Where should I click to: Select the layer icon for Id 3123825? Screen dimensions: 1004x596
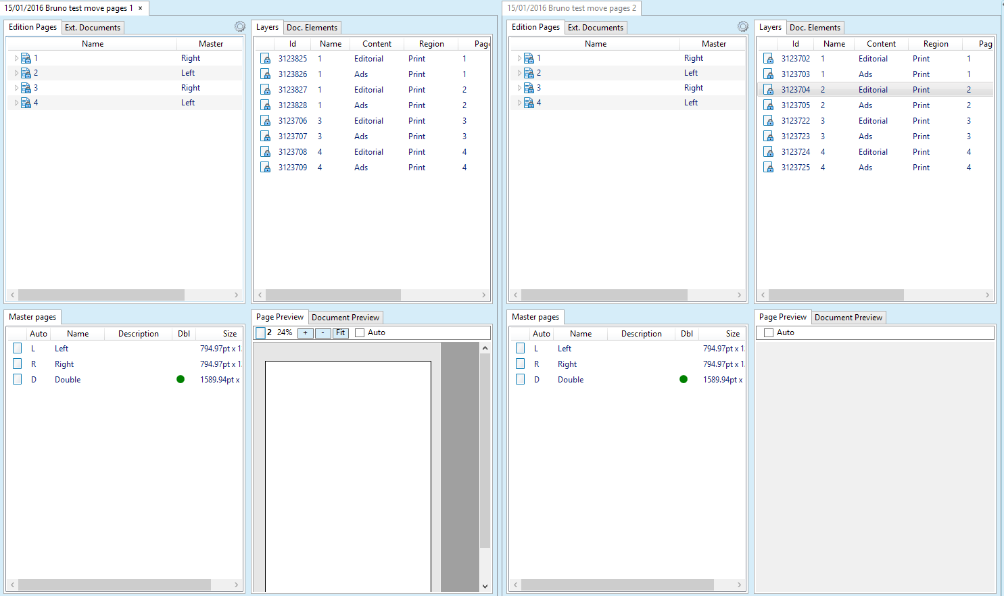point(266,59)
